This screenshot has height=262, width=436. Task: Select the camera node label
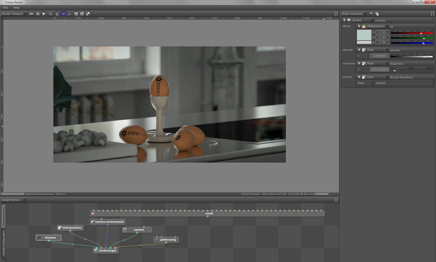tap(139, 230)
